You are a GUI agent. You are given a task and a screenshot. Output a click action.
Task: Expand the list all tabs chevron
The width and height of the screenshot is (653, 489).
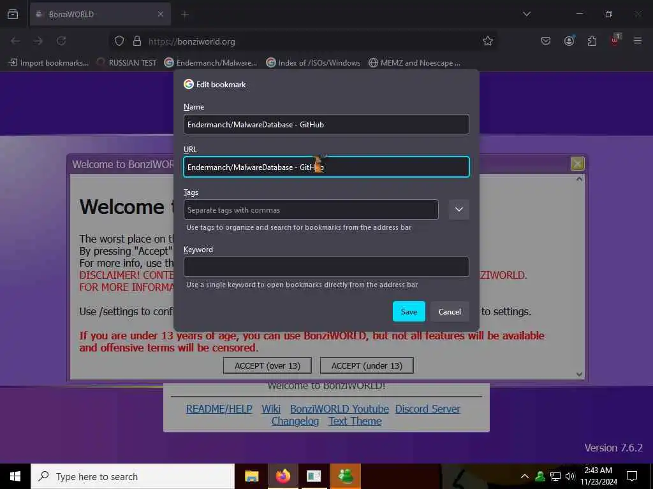(x=526, y=14)
